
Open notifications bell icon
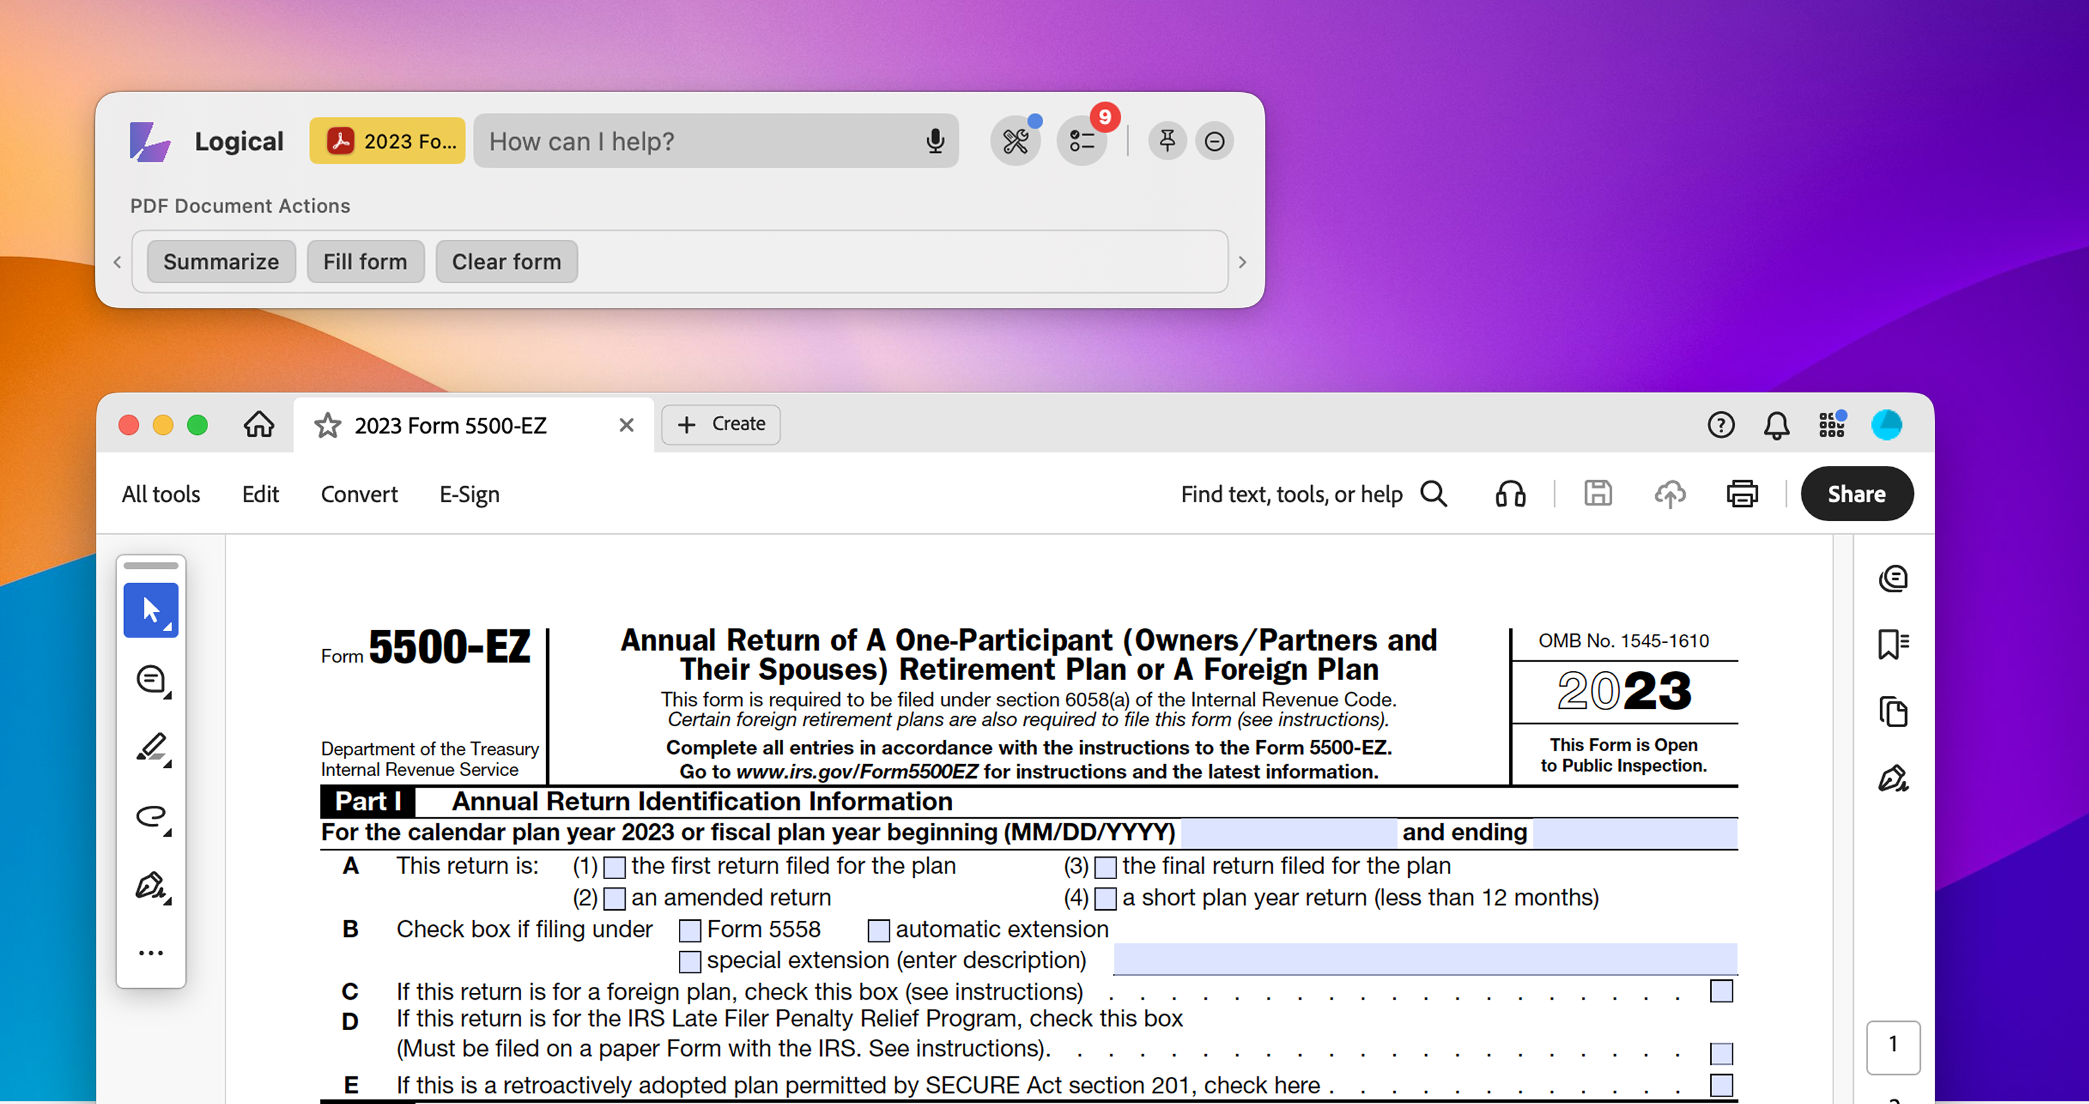[x=1776, y=425]
